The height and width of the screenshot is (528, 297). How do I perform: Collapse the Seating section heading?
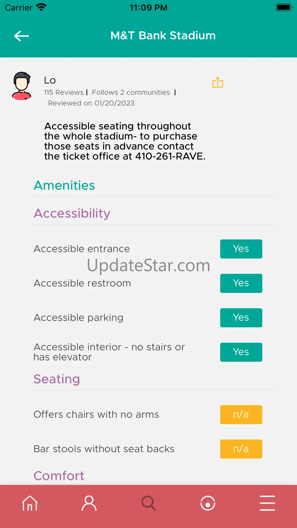pos(57,379)
